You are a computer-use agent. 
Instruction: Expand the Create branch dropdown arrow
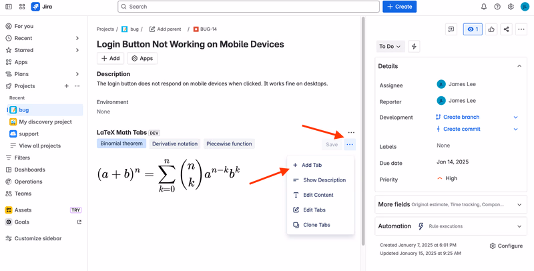pos(515,117)
